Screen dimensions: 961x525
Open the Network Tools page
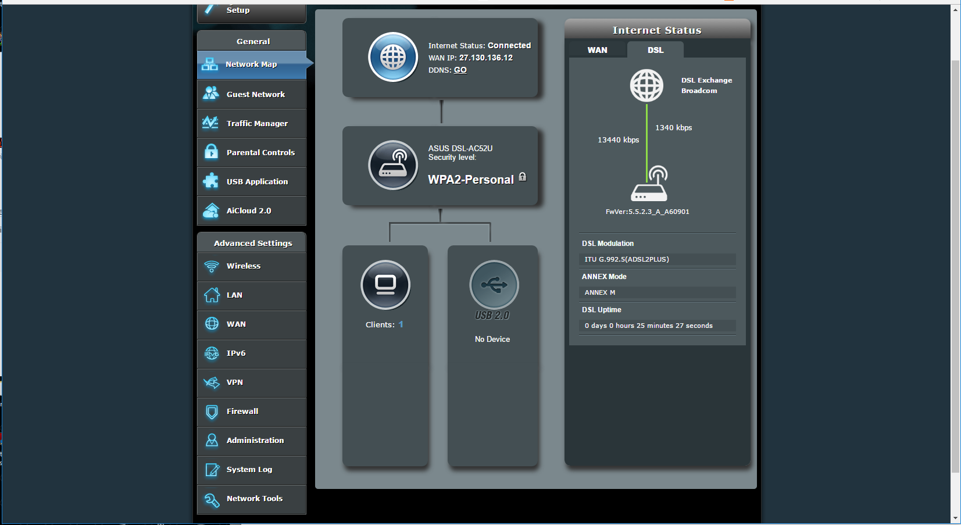point(252,499)
